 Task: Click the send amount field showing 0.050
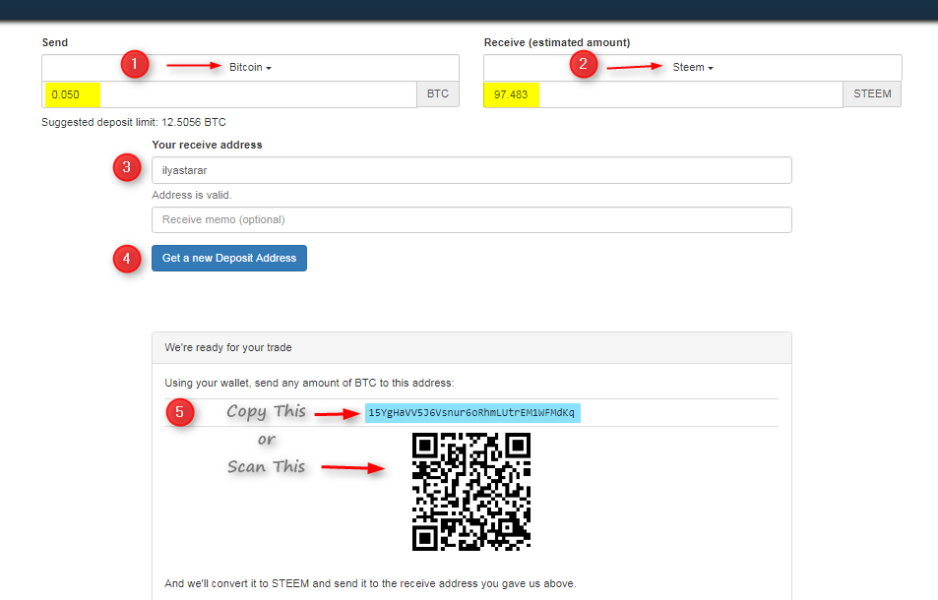click(x=229, y=94)
